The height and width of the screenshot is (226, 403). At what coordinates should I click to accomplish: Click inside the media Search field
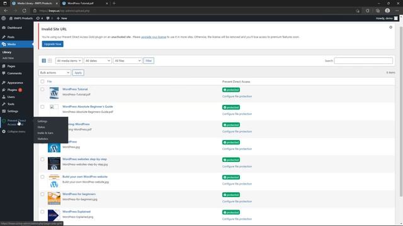click(x=363, y=61)
